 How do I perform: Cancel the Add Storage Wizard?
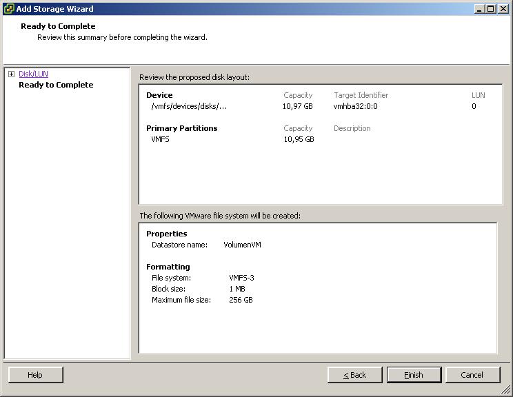point(472,375)
